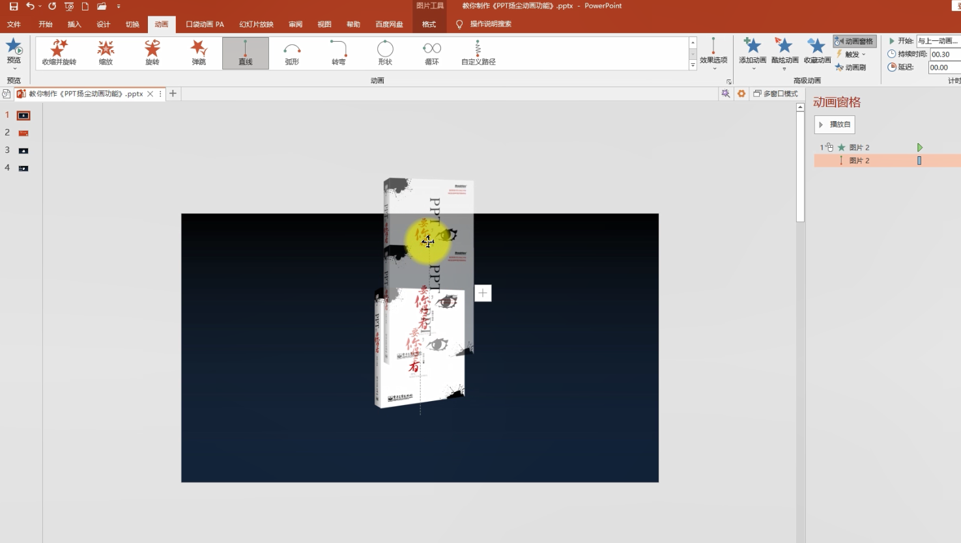Image resolution: width=961 pixels, height=543 pixels.
Task: Open the 添加动画 dropdown
Action: coord(753,54)
